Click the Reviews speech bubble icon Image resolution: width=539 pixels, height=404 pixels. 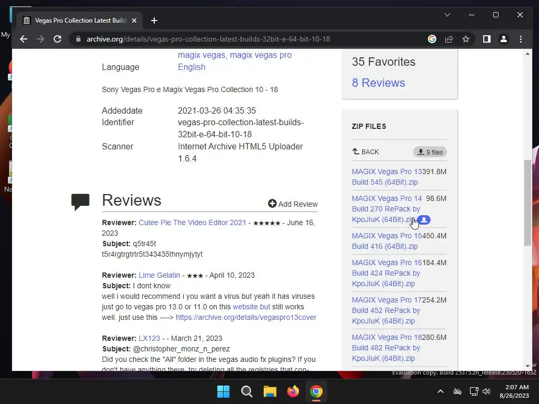81,201
